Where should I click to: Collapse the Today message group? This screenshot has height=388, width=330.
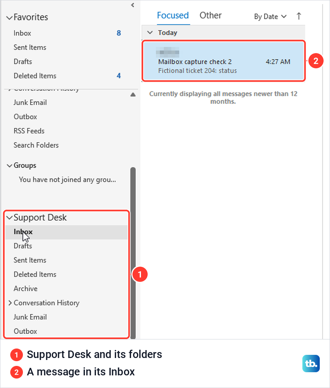[150, 32]
